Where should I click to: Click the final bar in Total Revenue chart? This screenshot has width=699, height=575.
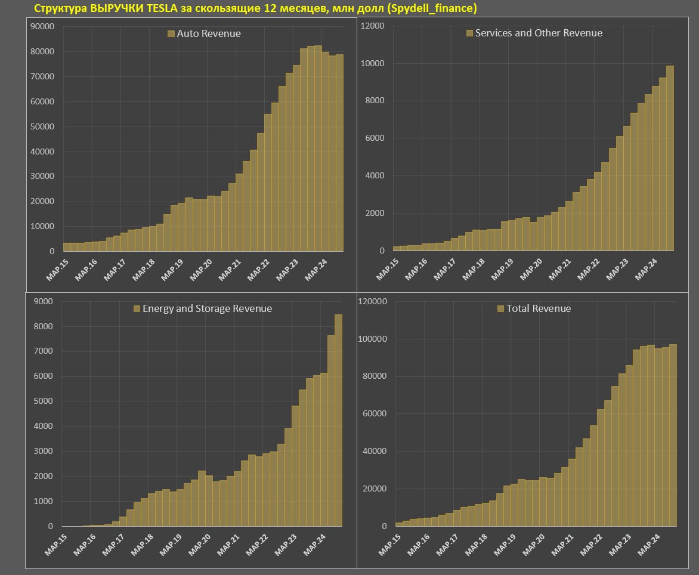tap(673, 435)
